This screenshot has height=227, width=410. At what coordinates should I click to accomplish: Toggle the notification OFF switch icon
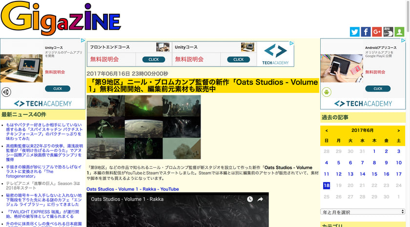pos(389,32)
